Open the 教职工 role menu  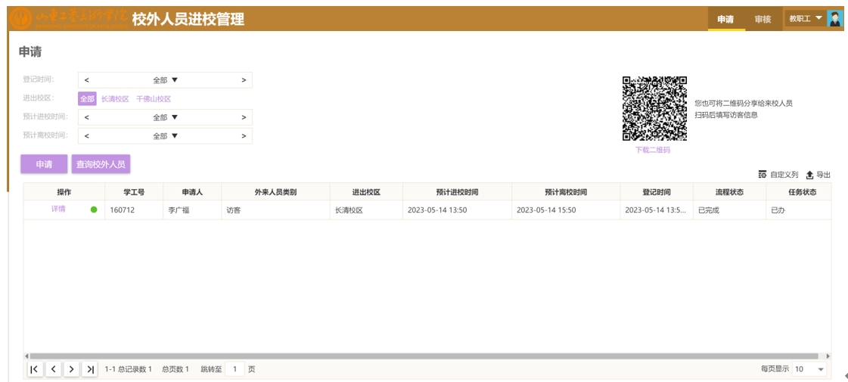pyautogui.click(x=805, y=19)
